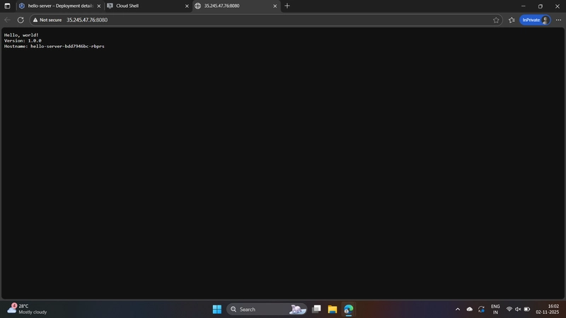Close the 35.245.47.76:8080 tab
The image size is (566, 318).
tap(275, 6)
